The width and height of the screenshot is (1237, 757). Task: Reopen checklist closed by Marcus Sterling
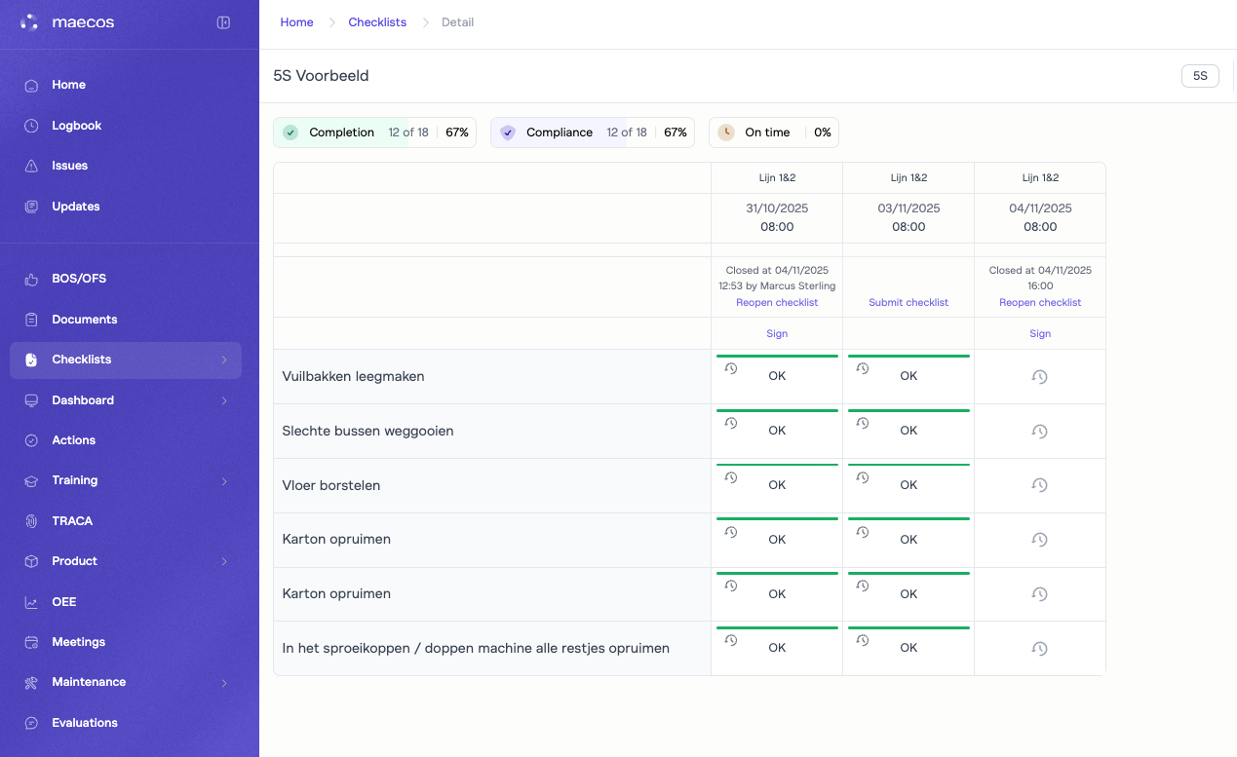[x=777, y=303]
